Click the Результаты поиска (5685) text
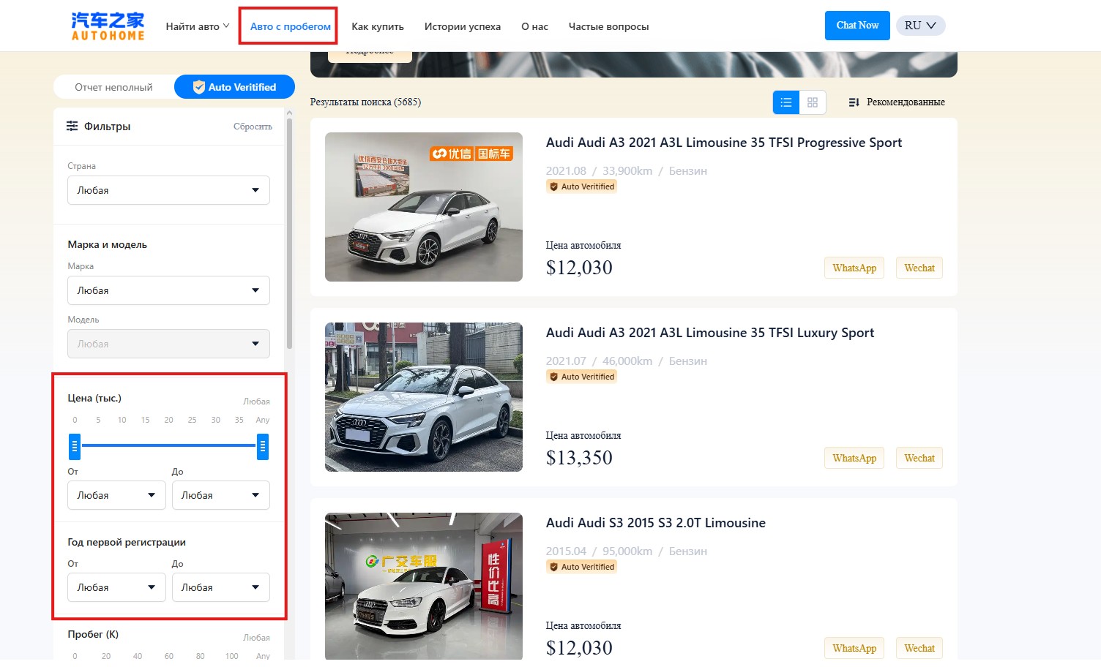 point(365,102)
